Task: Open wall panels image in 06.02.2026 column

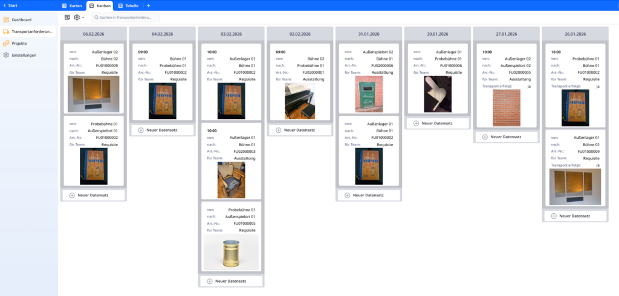Action: tap(94, 94)
